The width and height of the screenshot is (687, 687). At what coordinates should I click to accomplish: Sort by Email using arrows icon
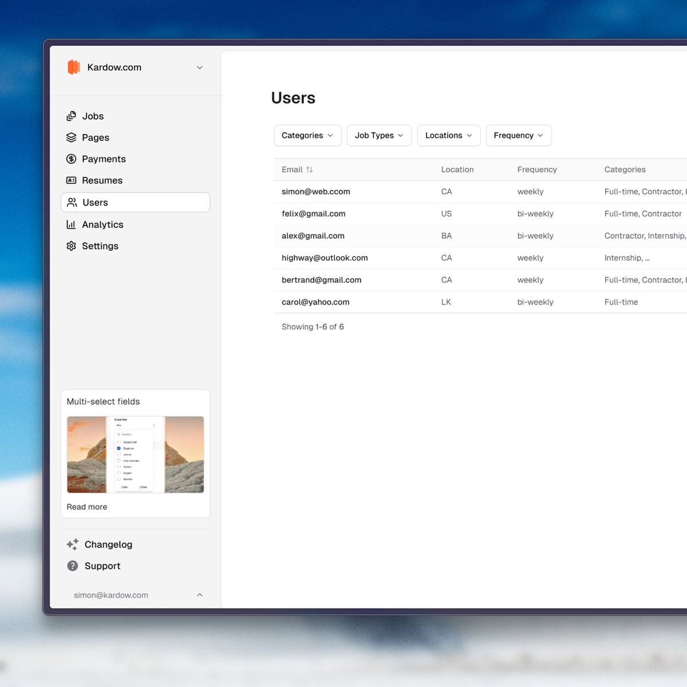(x=309, y=169)
